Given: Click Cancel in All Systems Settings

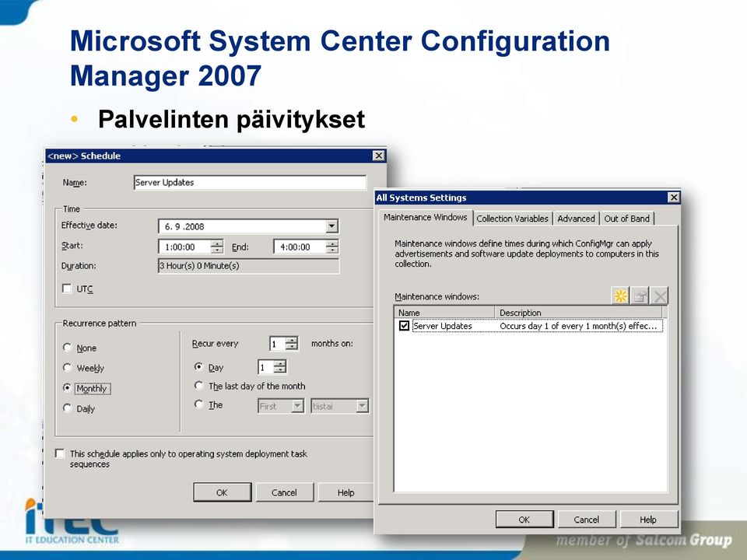Looking at the screenshot, I should (x=587, y=520).
